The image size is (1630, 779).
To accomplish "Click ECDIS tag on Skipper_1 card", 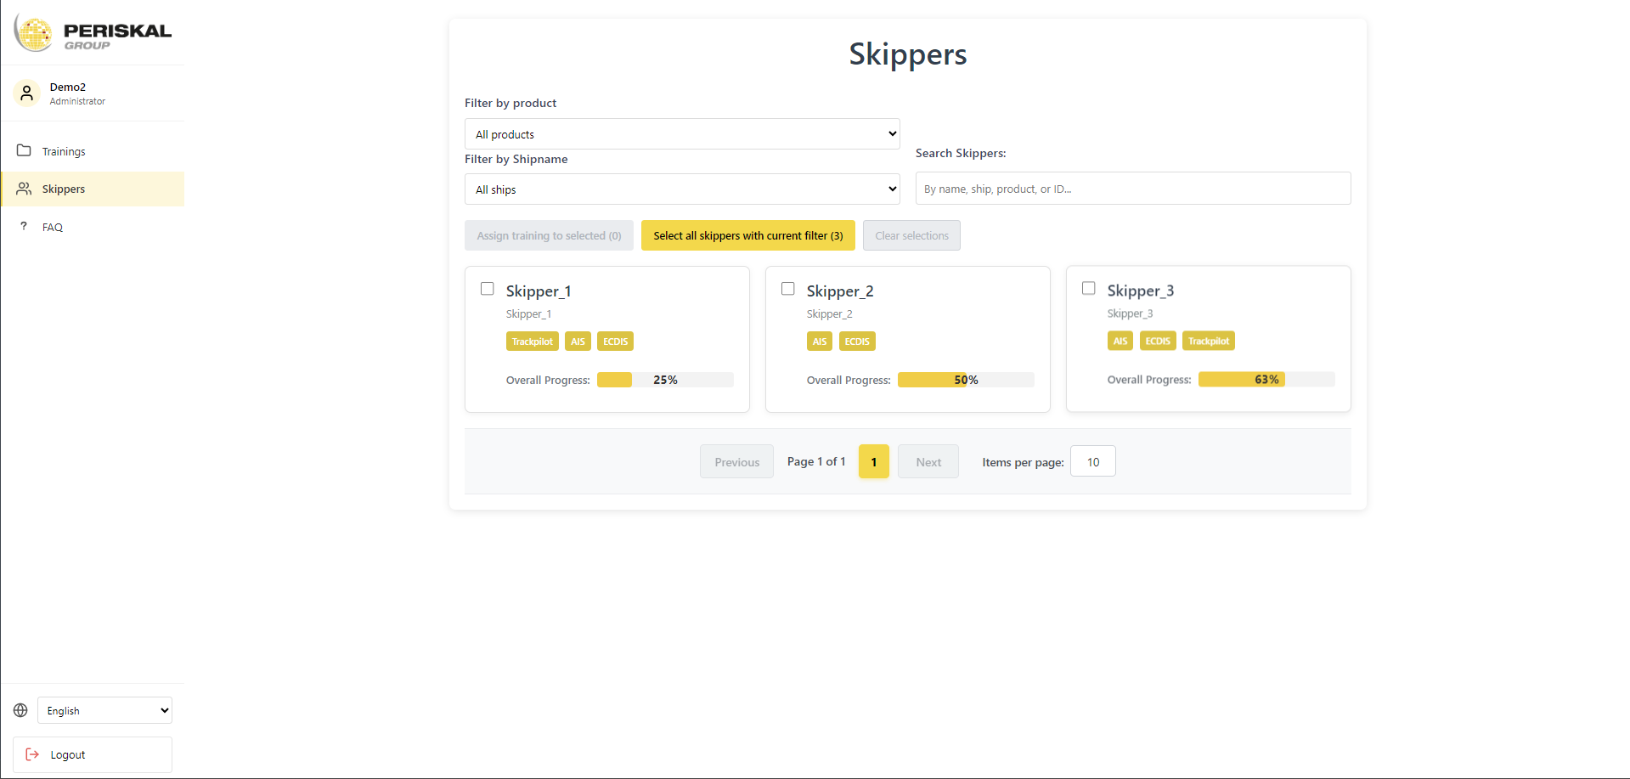I will (616, 342).
